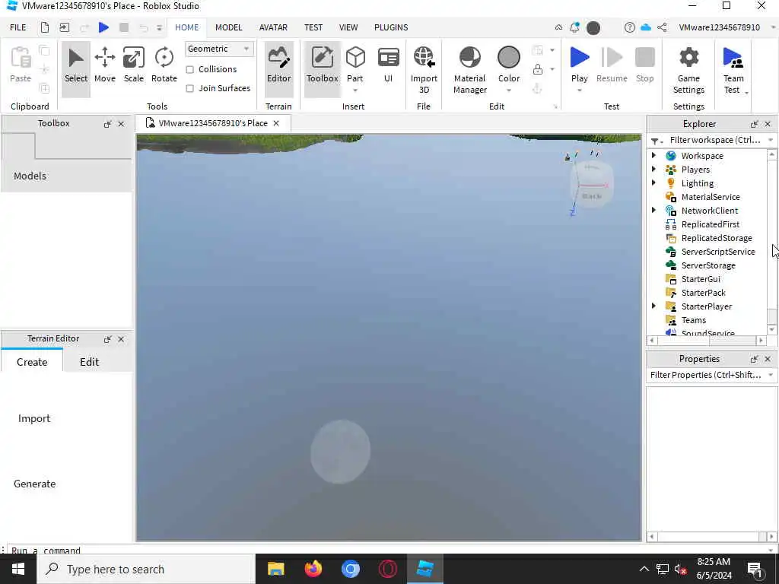
Task: Click the Color tool circle
Action: pyautogui.click(x=509, y=58)
